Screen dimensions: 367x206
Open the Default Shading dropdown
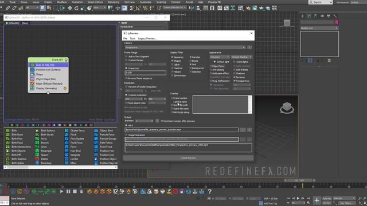click(x=241, y=57)
